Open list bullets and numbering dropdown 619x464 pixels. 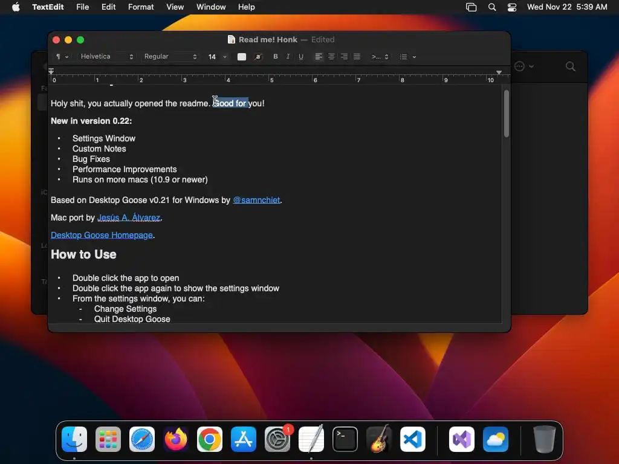click(408, 57)
